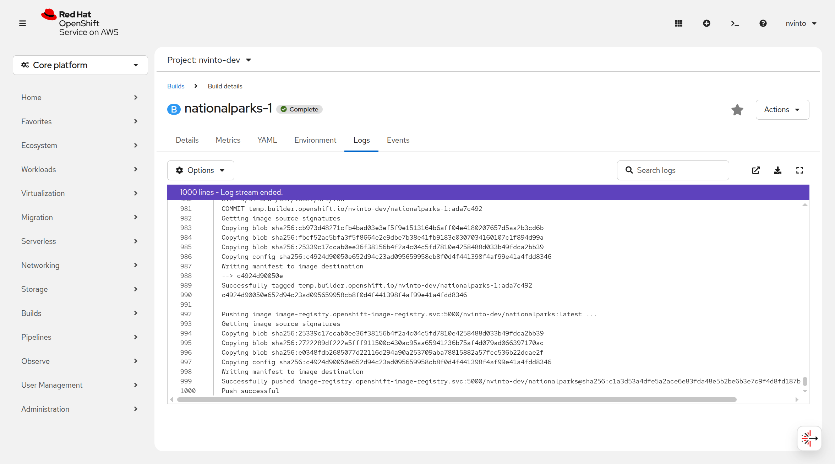
Task: Click the 'Successfully pushed' log line 999
Action: pos(511,381)
